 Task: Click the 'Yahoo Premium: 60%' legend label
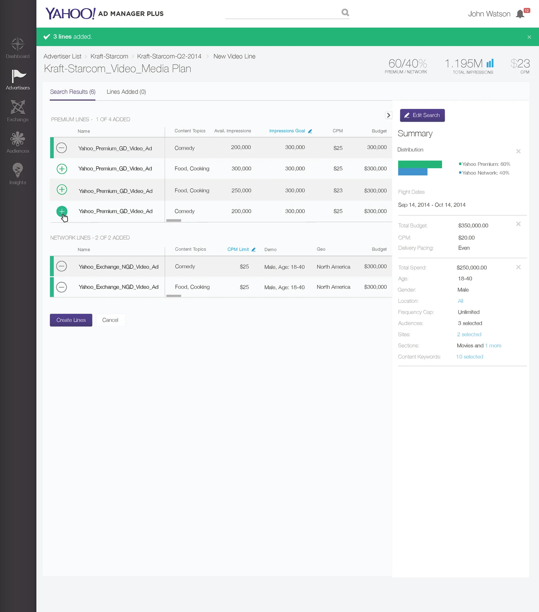[x=486, y=164]
